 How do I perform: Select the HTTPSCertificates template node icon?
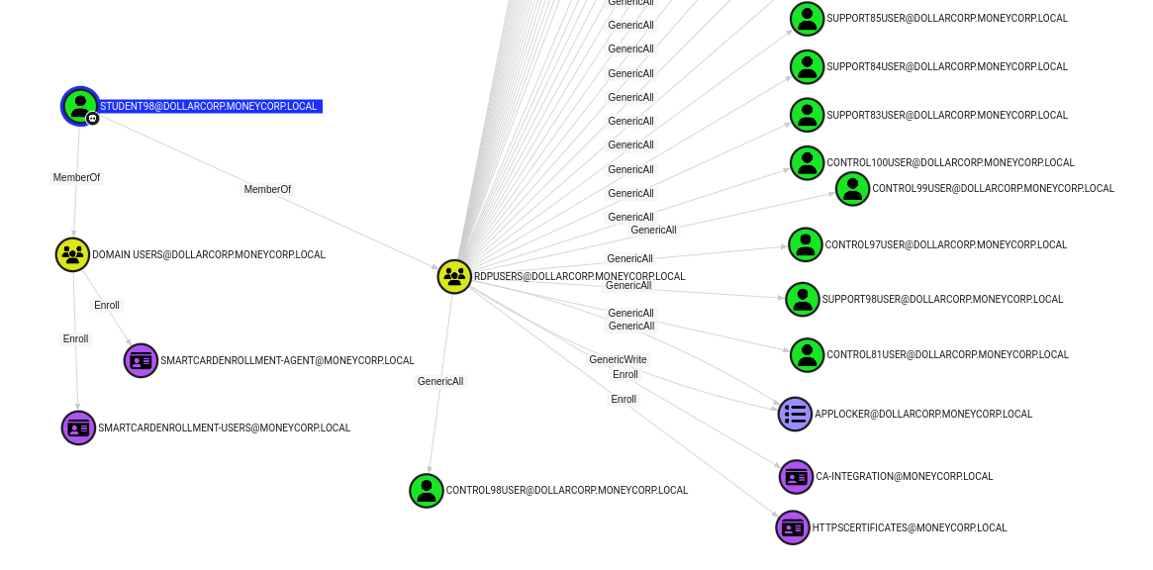click(793, 528)
